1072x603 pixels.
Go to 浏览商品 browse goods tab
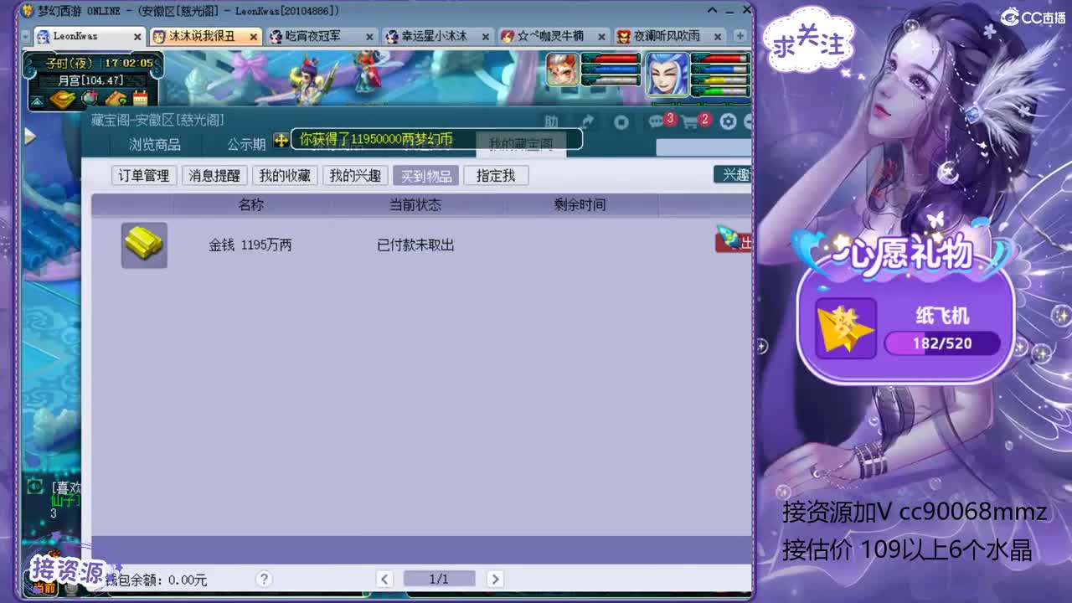[x=155, y=144]
